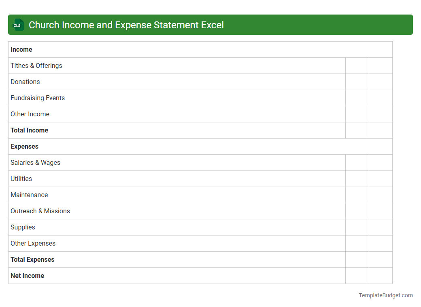
Task: Select the Total Income bold label
Action: pyautogui.click(x=29, y=130)
